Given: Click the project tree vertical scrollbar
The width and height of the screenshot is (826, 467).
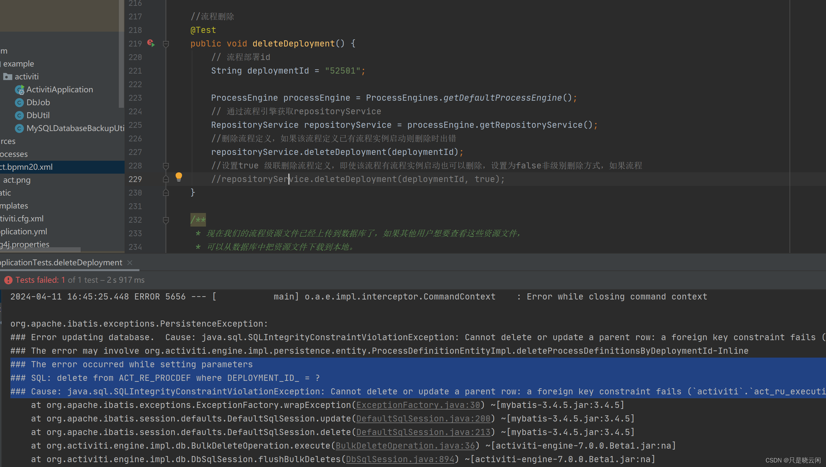Looking at the screenshot, I should pos(121,54).
